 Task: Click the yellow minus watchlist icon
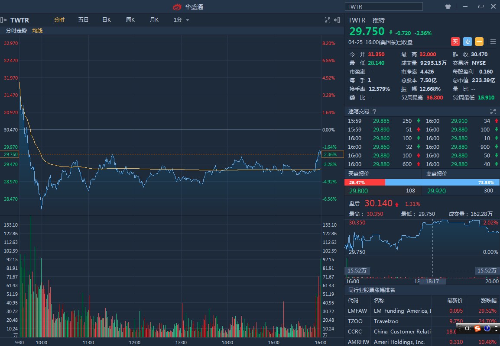click(x=479, y=42)
